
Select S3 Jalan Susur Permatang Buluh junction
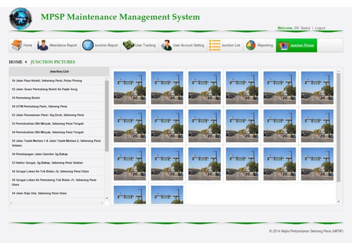pos(57,89)
